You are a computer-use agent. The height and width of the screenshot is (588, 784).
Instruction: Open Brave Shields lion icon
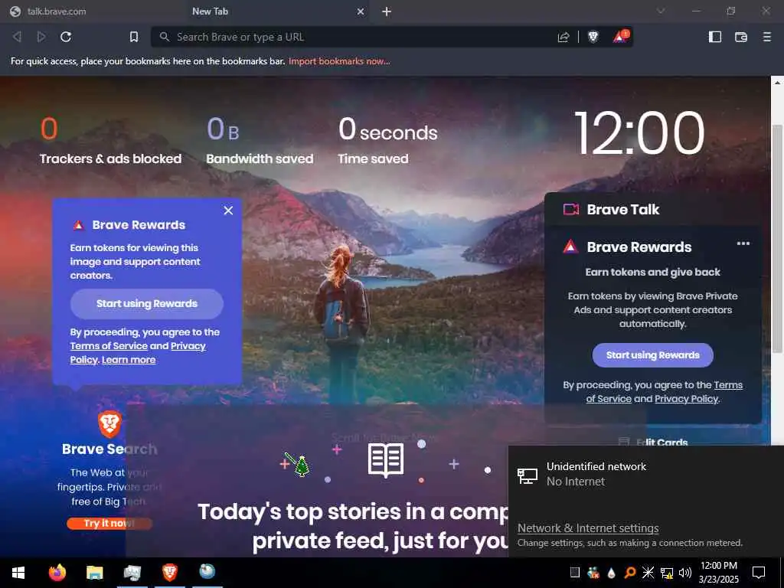click(x=593, y=37)
